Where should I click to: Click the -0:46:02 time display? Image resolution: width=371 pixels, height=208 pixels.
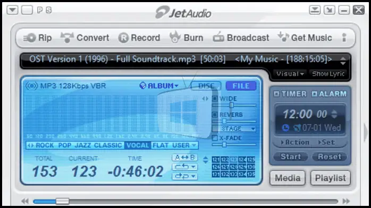[136, 171]
